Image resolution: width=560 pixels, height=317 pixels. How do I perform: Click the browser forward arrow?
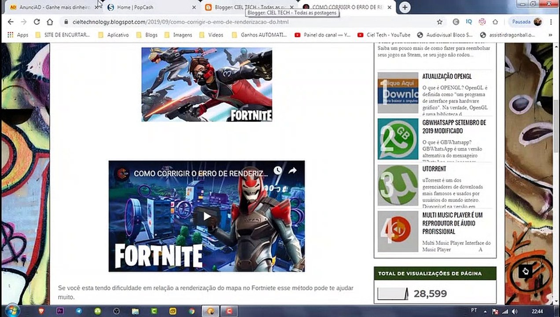coord(24,22)
